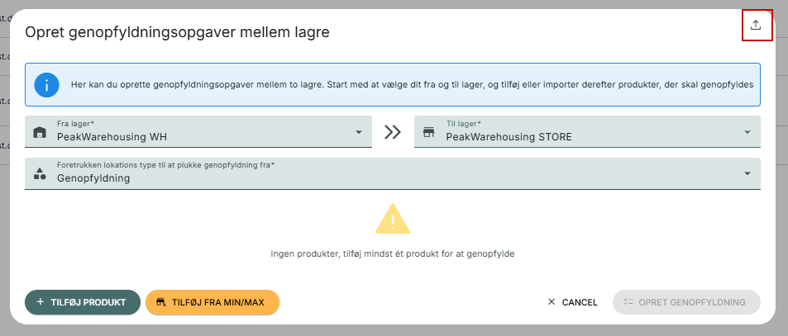This screenshot has height=336, width=788.
Task: Select the PeakWarehousing STORE field
Action: tap(587, 132)
